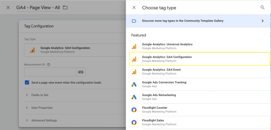Close the GA4 - Page View tag editor
This screenshot has height=130, width=271.
click(8, 7)
